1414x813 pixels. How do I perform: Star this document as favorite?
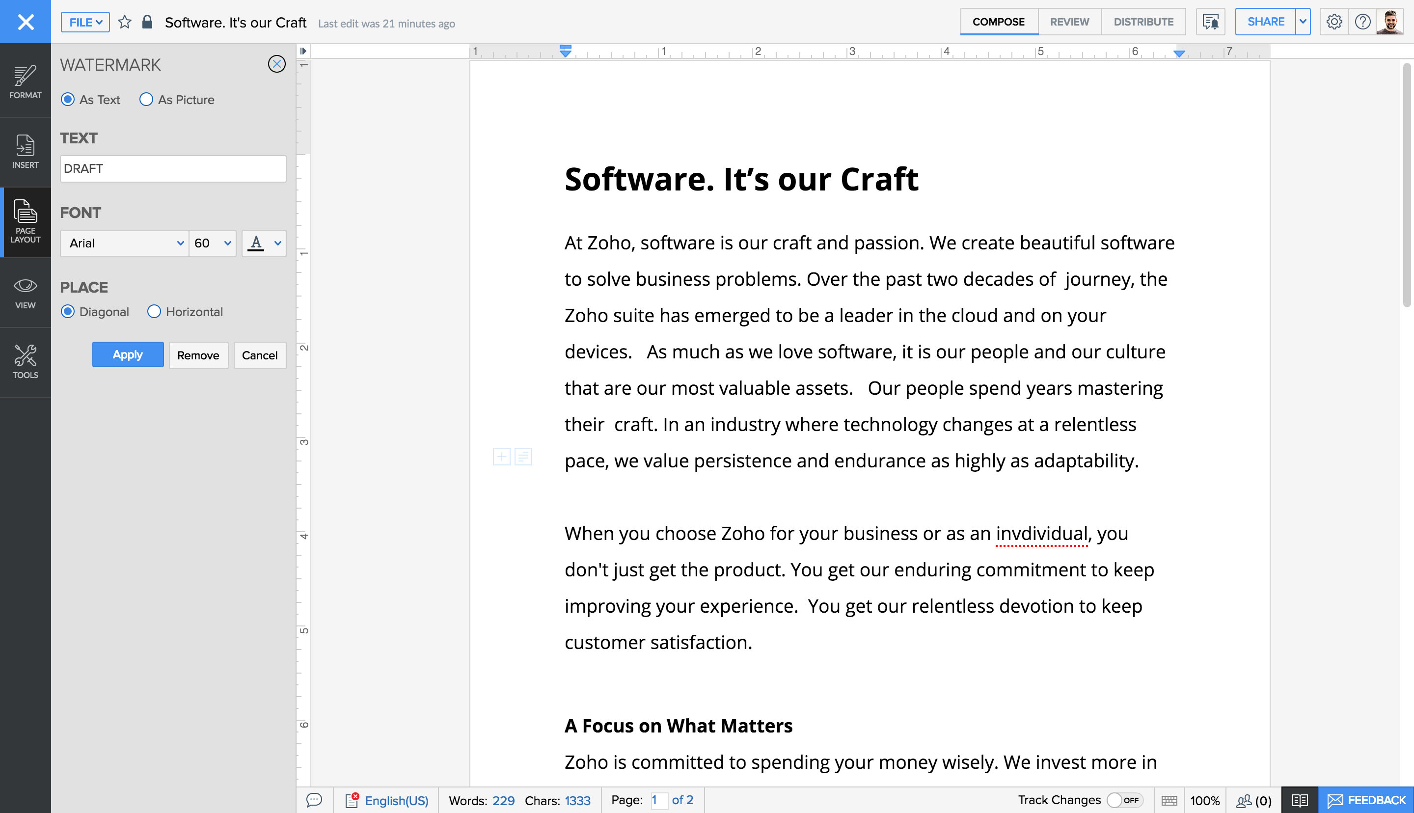[x=125, y=22]
